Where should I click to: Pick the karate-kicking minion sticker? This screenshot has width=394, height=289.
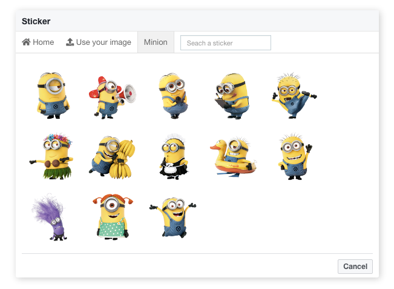(294, 95)
